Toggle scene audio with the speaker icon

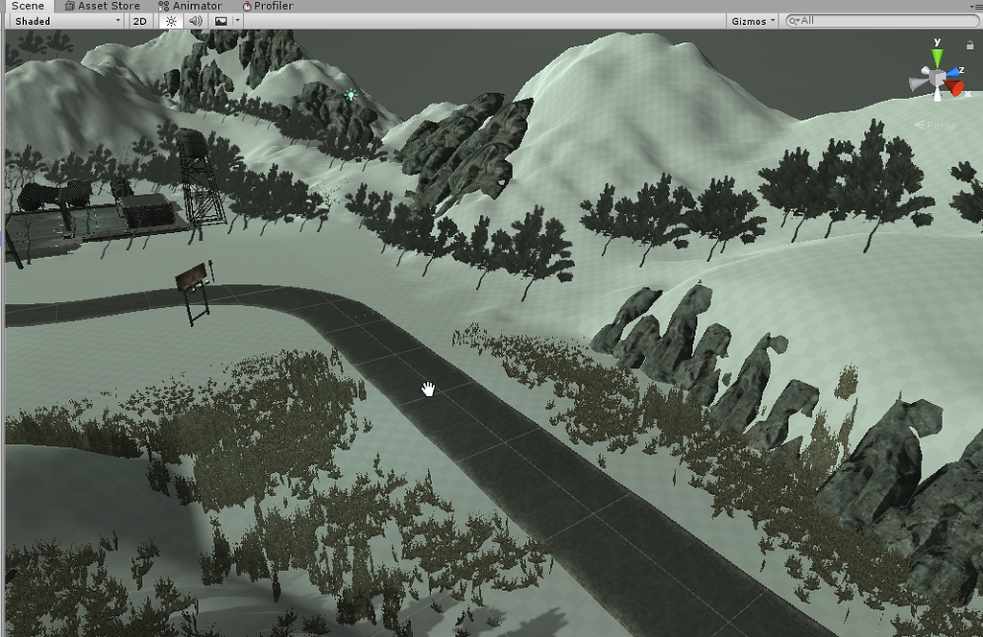(x=195, y=20)
